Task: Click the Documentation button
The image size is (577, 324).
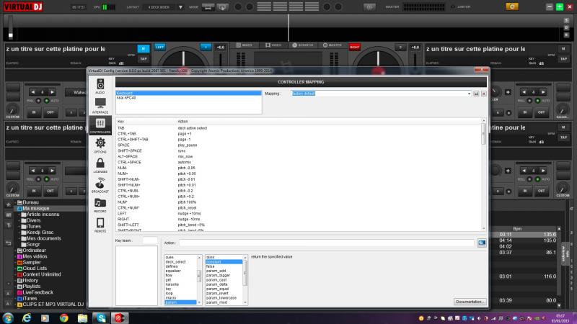Action: tap(470, 302)
